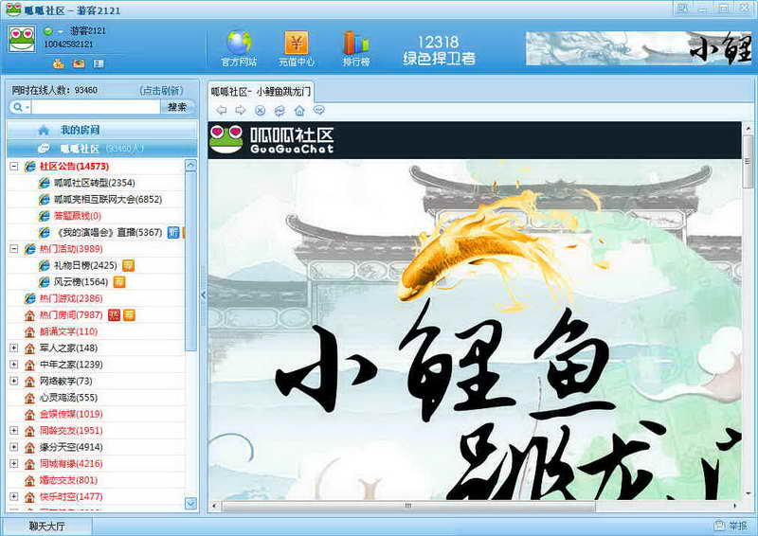Screen dimensions: 758x536
Task: Open the search type dropdown magnifier
Action: (x=21, y=107)
